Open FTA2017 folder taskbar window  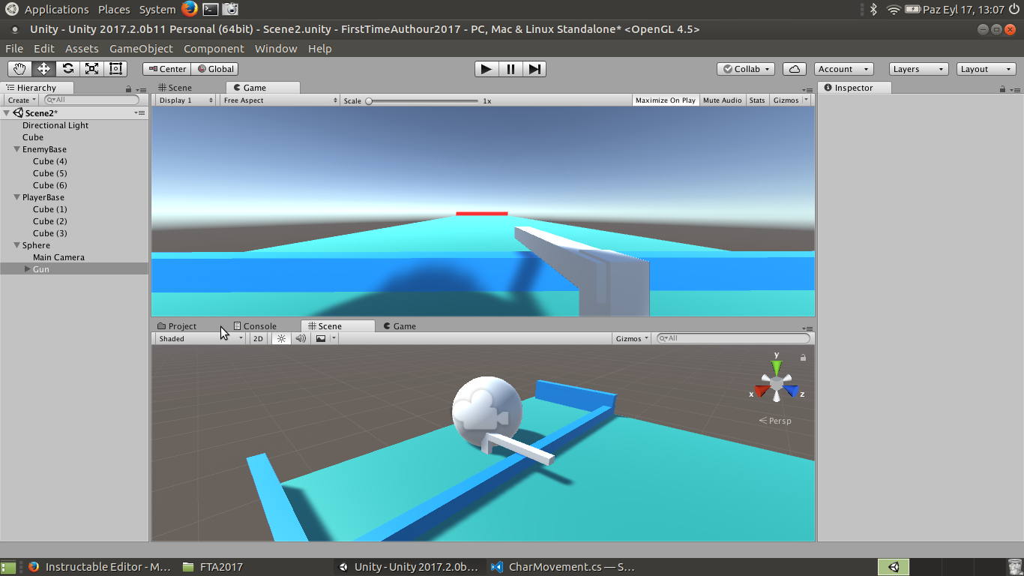(x=213, y=567)
